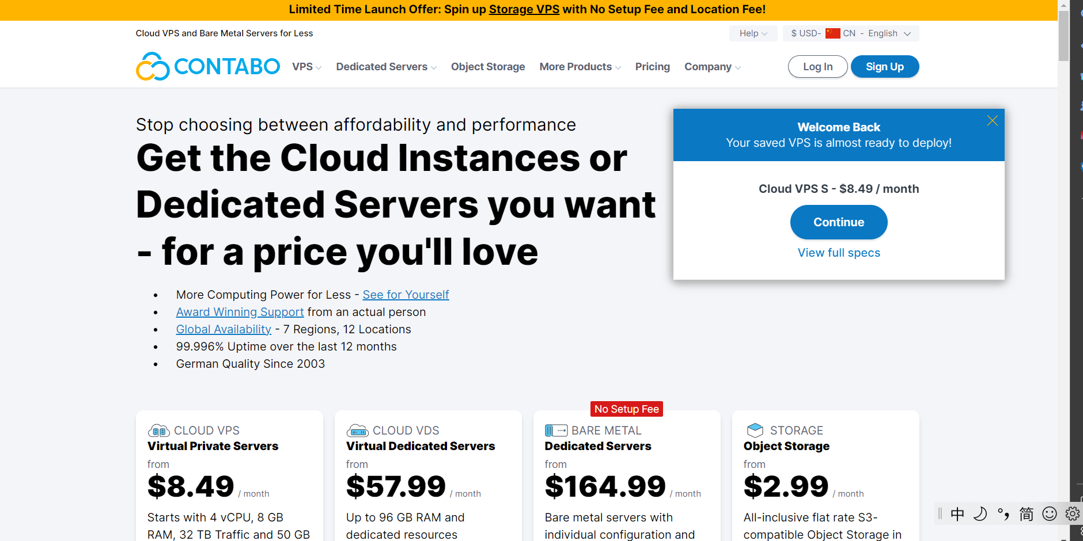The image size is (1083, 541).
Task: Click the Contabo cloud logo
Action: 208,66
